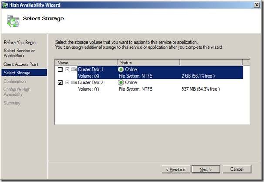Viewport: 264px width, 182px height.
Task: Select Volume: (X) entry
Action: 89,76
